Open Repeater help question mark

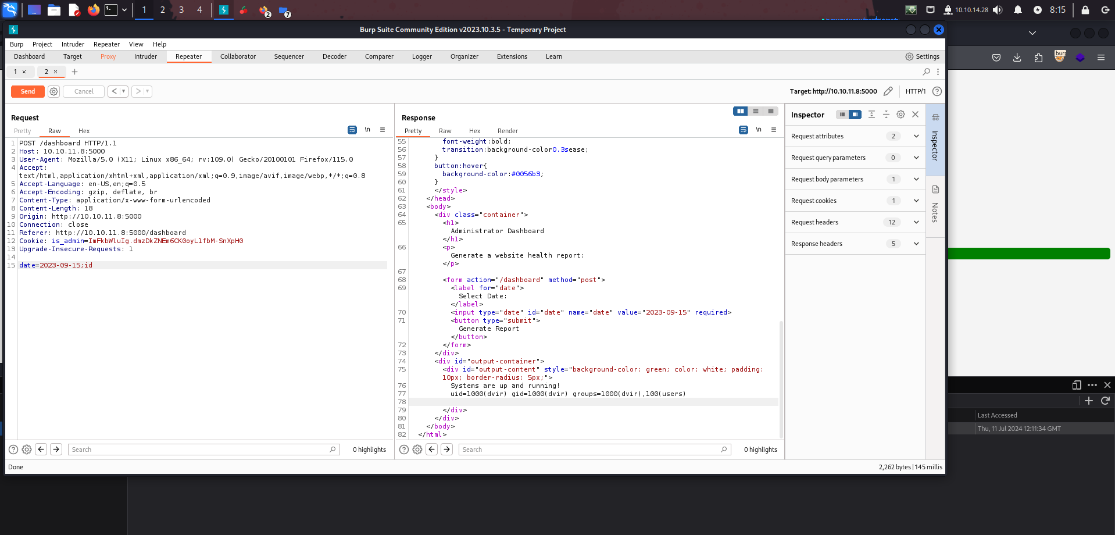coord(937,91)
